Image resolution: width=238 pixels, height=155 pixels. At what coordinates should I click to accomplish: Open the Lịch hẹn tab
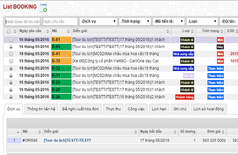coord(159,109)
